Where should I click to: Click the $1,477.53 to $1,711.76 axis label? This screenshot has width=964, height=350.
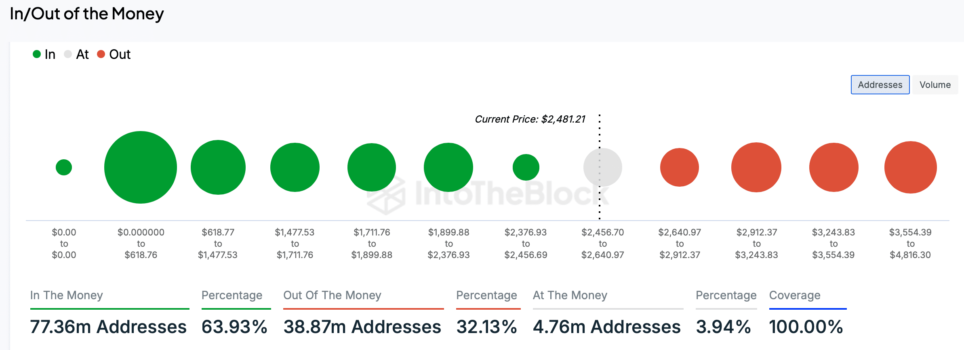point(295,244)
